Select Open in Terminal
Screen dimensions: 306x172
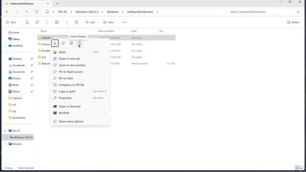[80, 106]
